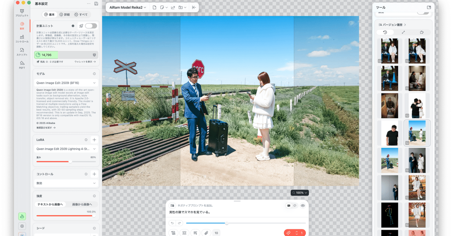The height and width of the screenshot is (236, 452).
Task: Click the share/export icon in top toolbar
Action: [x=173, y=7]
